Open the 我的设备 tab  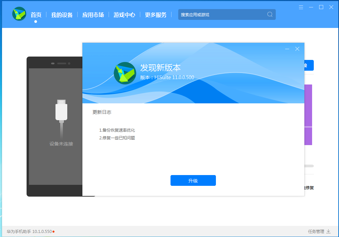click(62, 15)
